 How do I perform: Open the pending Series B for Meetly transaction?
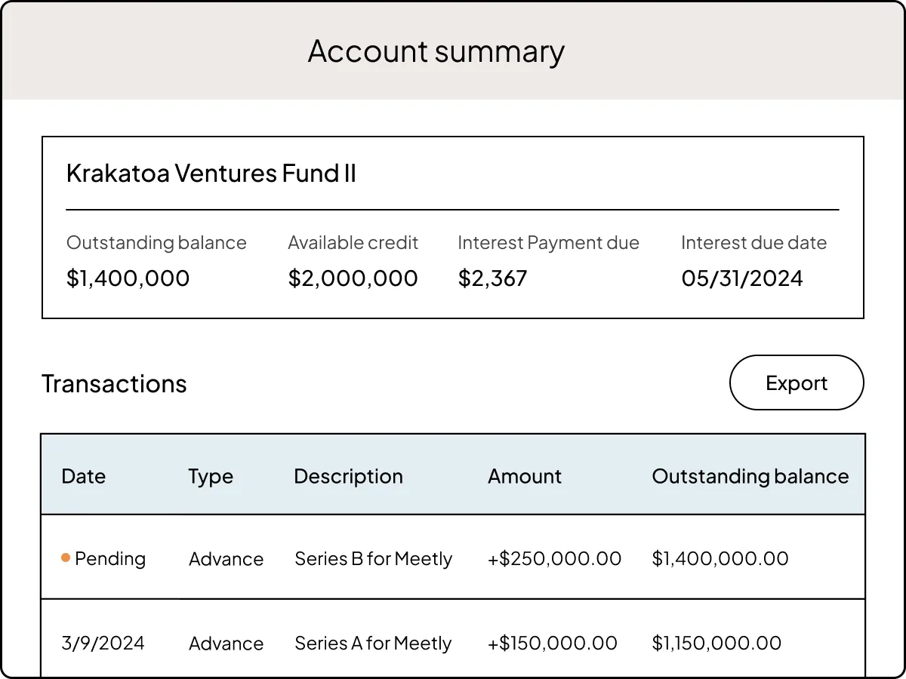373,558
